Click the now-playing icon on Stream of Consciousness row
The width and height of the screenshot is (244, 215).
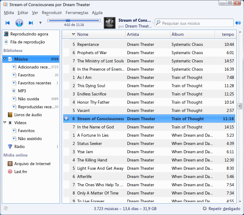coord(66,119)
